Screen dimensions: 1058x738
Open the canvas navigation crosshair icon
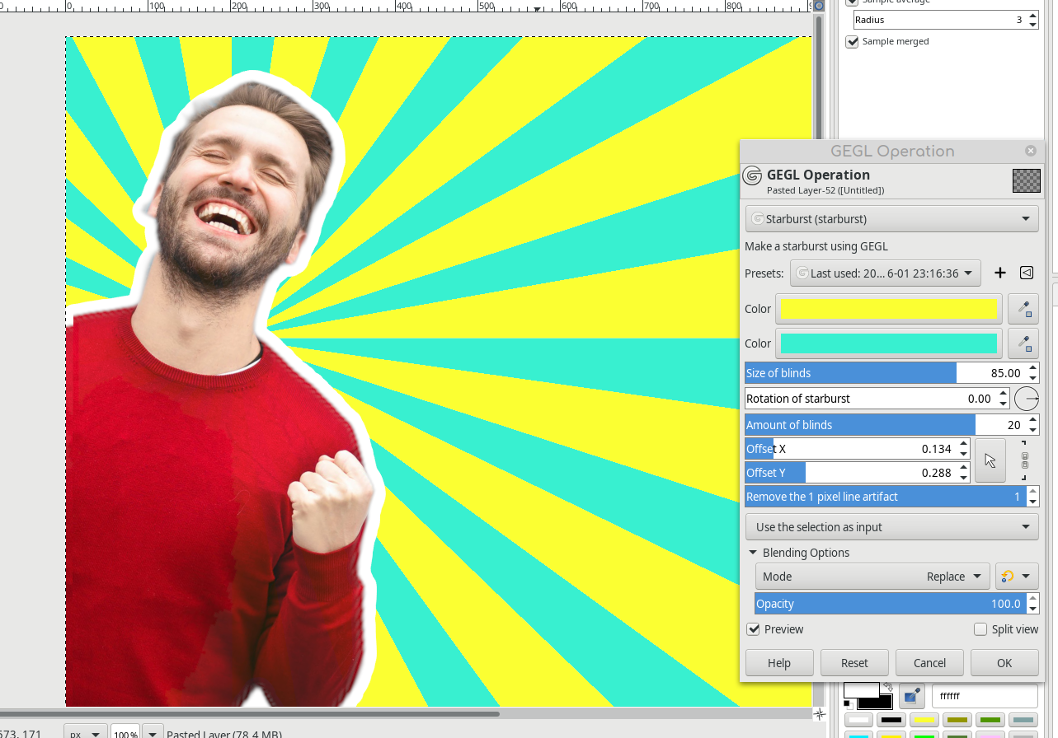pyautogui.click(x=819, y=714)
